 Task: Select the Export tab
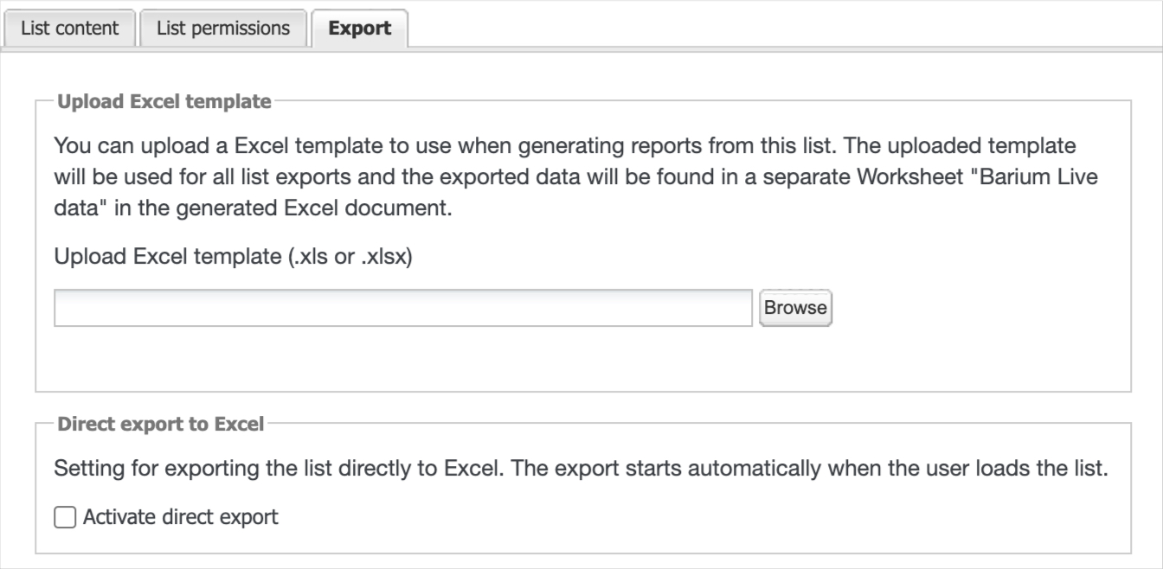[359, 28]
